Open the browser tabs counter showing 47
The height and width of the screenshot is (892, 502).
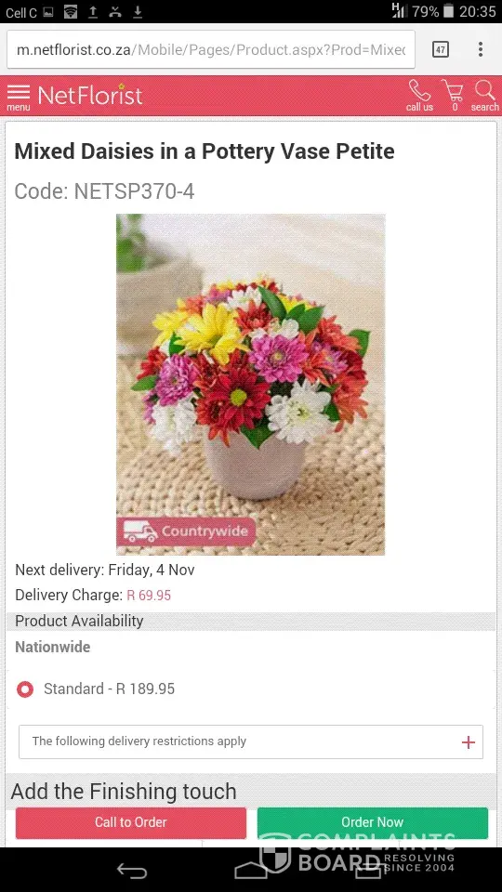point(441,49)
